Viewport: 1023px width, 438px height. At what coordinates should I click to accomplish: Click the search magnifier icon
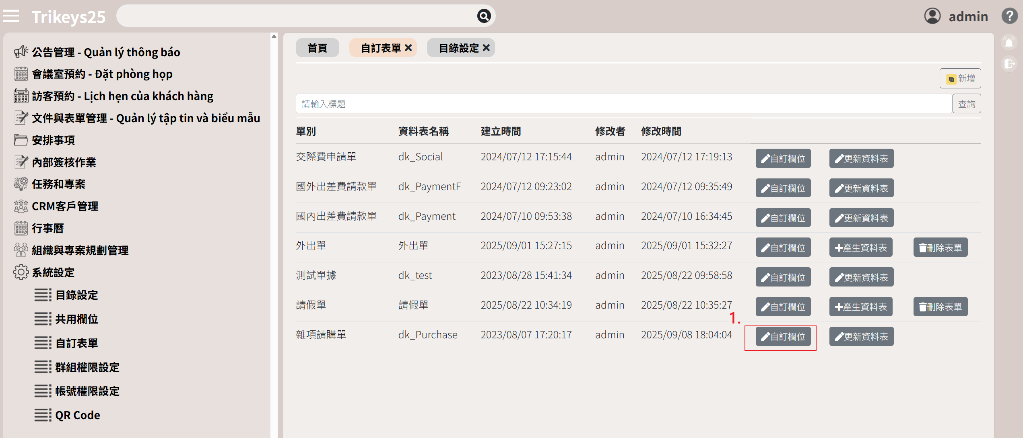pos(484,16)
